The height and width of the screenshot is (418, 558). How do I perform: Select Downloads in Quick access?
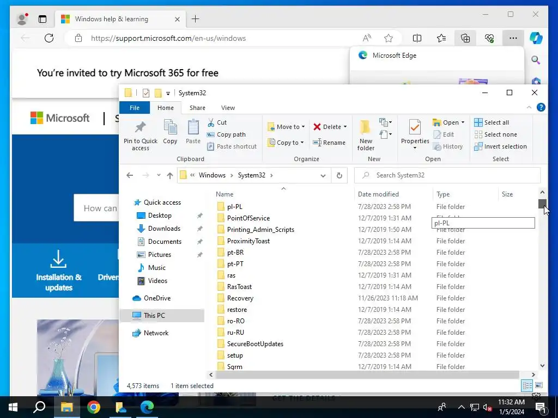tap(164, 229)
